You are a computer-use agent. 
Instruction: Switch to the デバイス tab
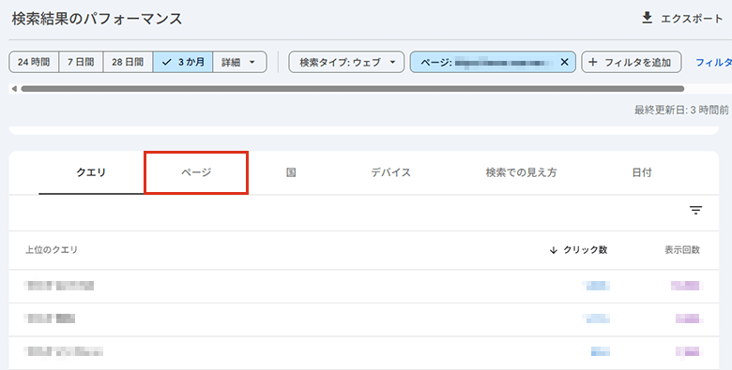pyautogui.click(x=390, y=172)
